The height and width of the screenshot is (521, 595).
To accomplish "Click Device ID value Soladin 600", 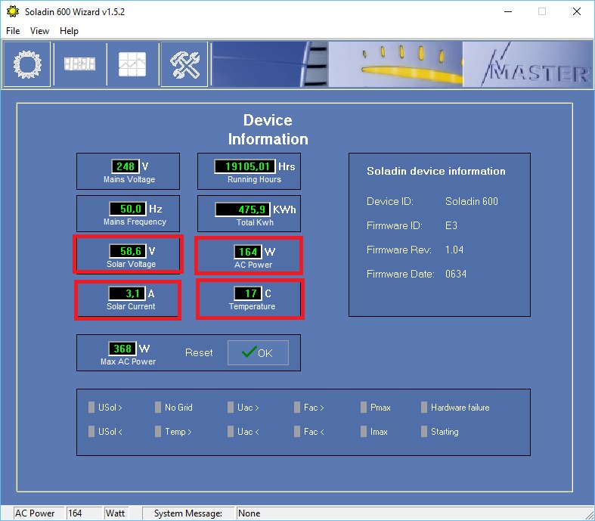I will coord(471,201).
